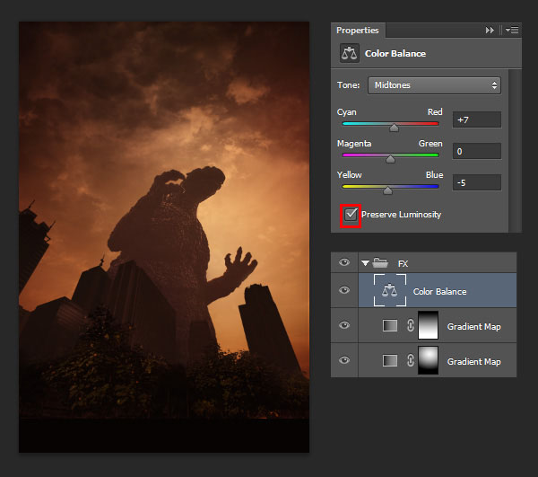
Task: Click the upper Gradient Map mask link icon
Action: (411, 325)
